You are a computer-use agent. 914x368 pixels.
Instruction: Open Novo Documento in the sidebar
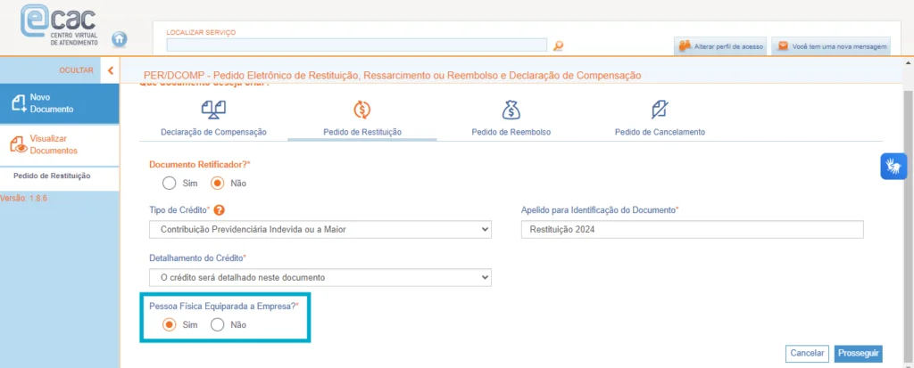[59, 102]
